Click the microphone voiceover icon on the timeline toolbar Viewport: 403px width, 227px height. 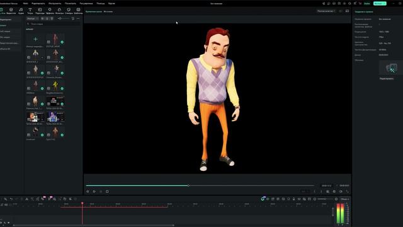tap(294, 199)
